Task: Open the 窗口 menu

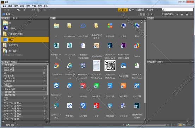Action: click(x=40, y=6)
